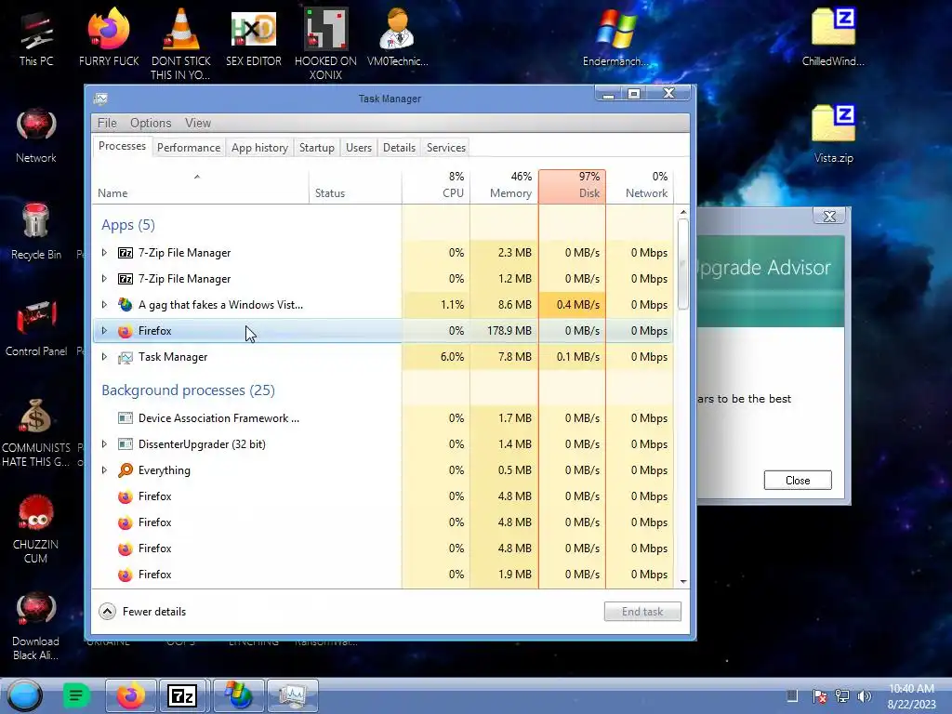
Task: Select the VM0Technic desktop icon
Action: pyautogui.click(x=397, y=37)
